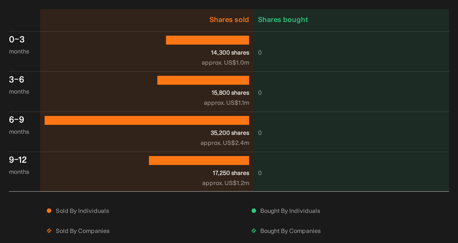Screen dimensions: 458x243
Task: Click the striped Sold By Companies legend icon
Action: (x=49, y=231)
